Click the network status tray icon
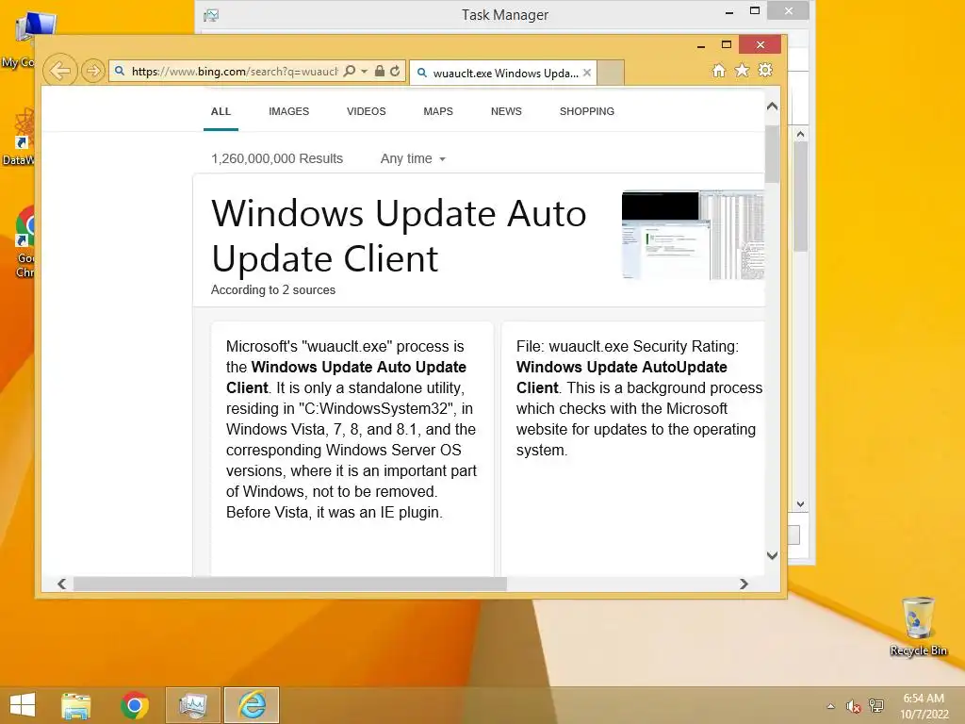This screenshot has height=724, width=965. click(x=876, y=706)
